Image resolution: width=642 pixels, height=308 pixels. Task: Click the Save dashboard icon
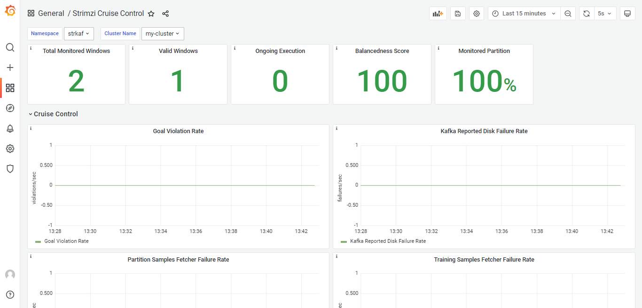(458, 14)
